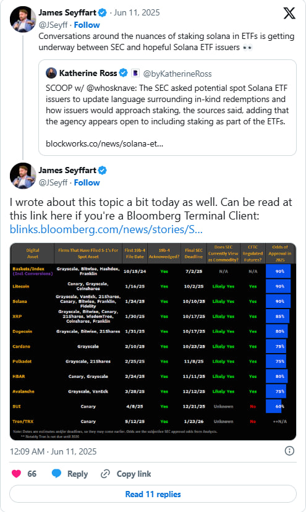The height and width of the screenshot is (512, 306).
Task: Open James Seyffart's top profile avatar
Action: (x=23, y=19)
